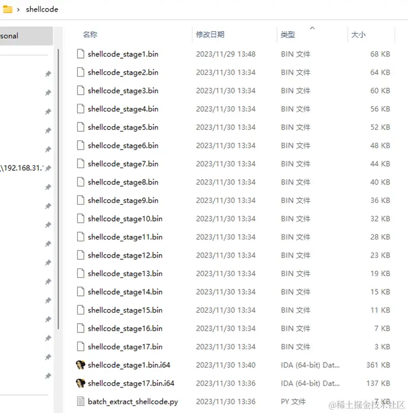Click the navigation pane vertical scrollbar
Screen dimensions: 408x413
pyautogui.click(x=58, y=189)
